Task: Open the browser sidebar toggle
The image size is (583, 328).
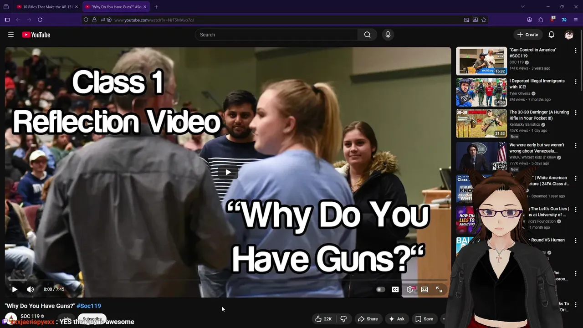Action: pos(7,20)
